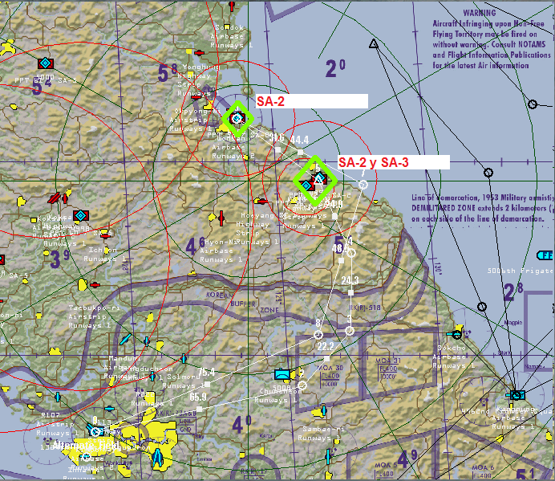Select the lower-left SAM icon in SA-2 y SA-3 diamond
555x481 pixels.
pyautogui.click(x=306, y=185)
